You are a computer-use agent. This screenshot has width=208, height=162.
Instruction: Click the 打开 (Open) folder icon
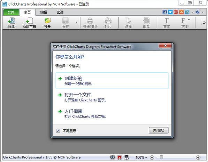(47, 23)
